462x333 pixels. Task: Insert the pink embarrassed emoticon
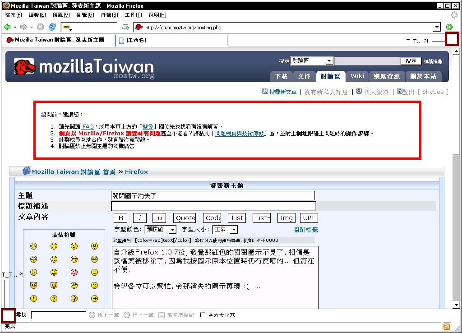point(74,272)
